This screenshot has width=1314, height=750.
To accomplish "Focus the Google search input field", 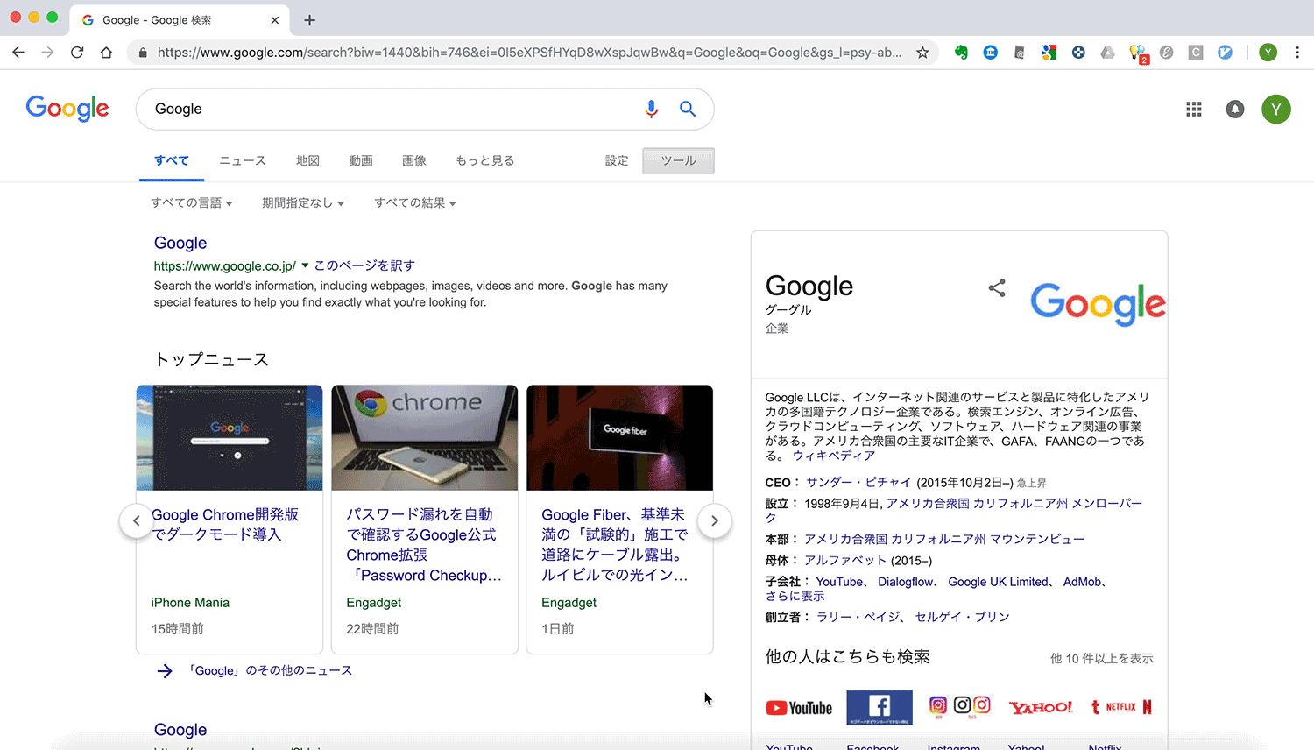I will 394,109.
